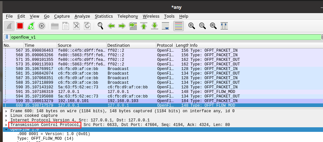Toggle auto-scroll during live capture

pyautogui.click(x=166, y=26)
